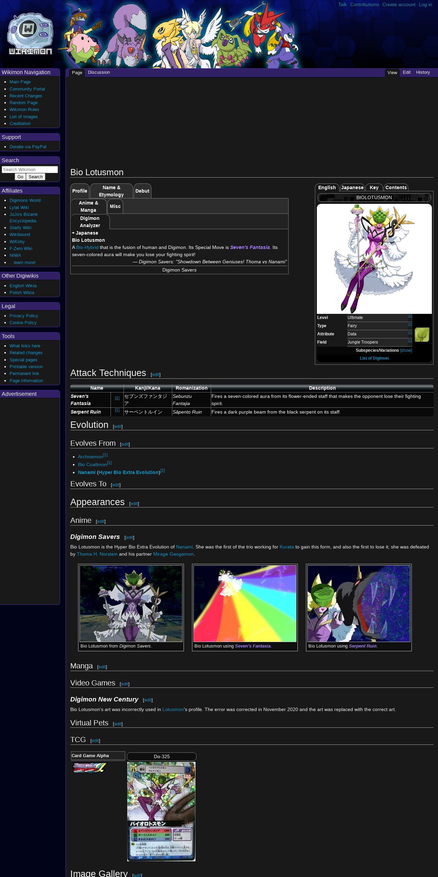Open the Page tab

tap(77, 73)
